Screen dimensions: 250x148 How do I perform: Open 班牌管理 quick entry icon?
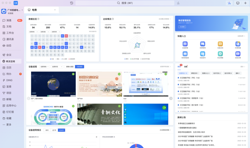coord(202,44)
